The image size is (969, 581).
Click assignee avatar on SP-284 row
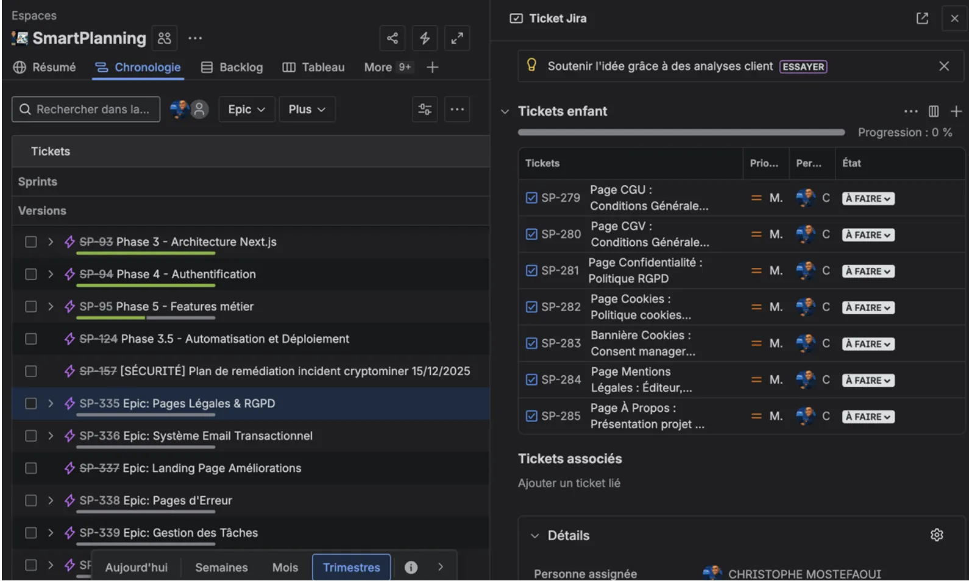point(806,380)
